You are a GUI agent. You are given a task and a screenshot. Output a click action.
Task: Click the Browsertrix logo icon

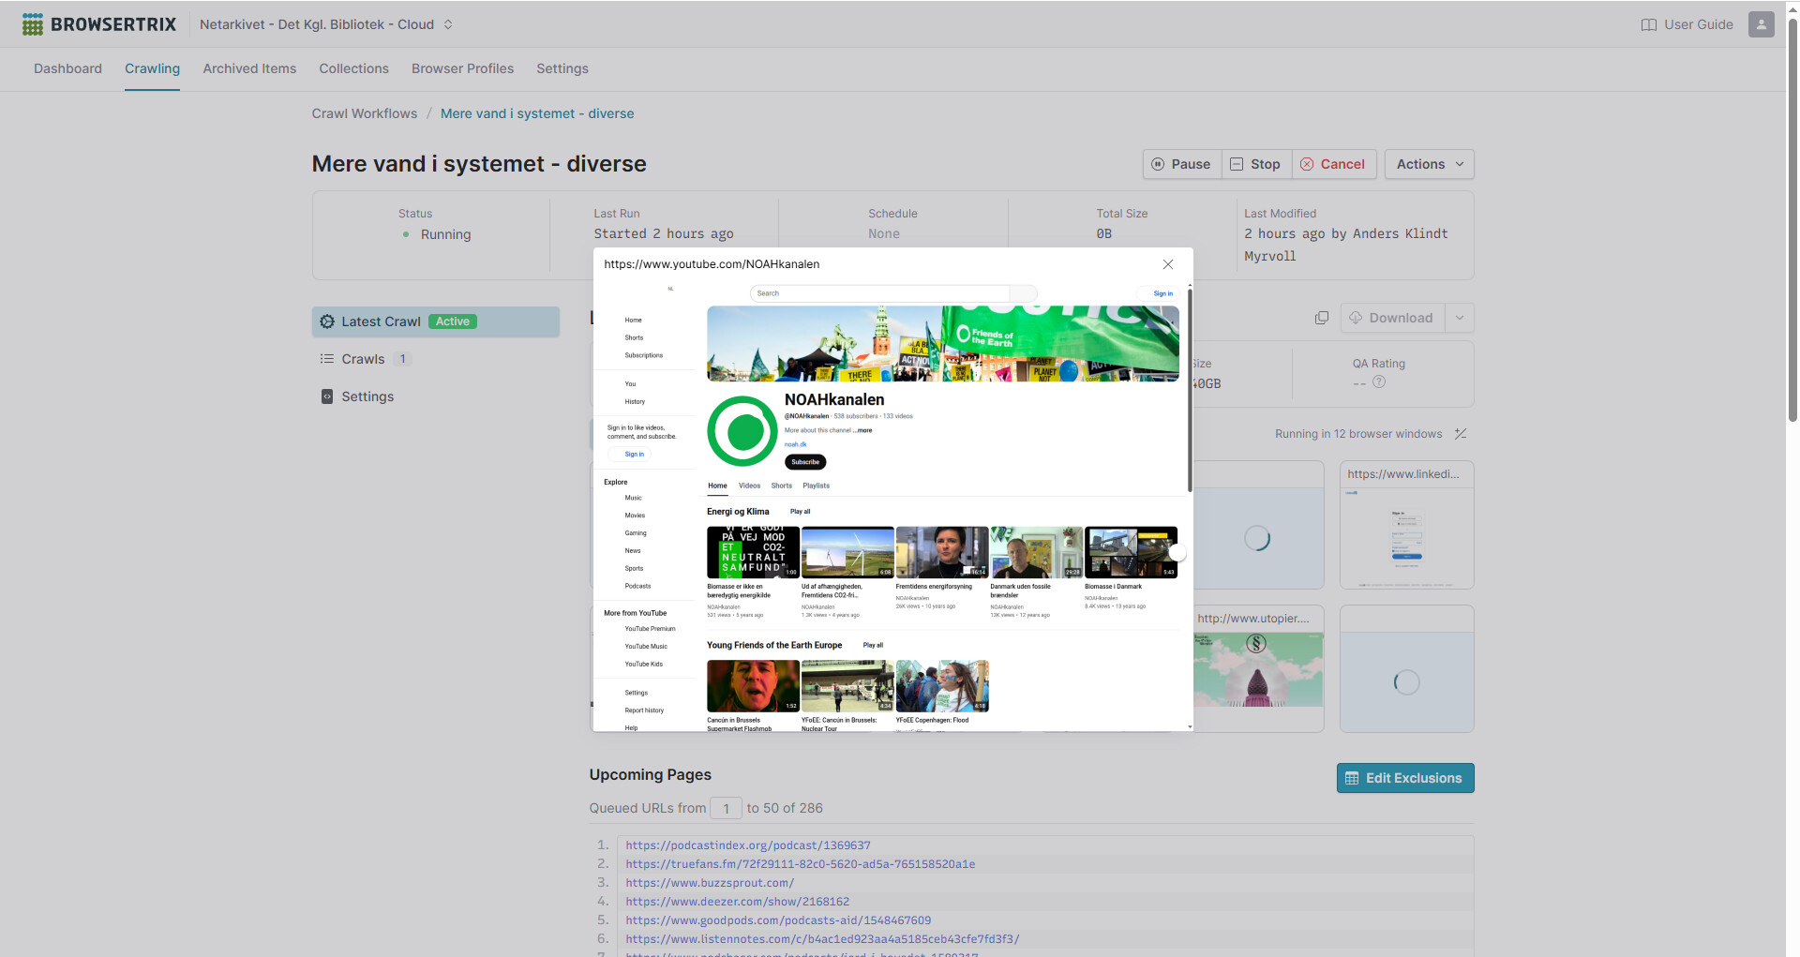(x=33, y=24)
